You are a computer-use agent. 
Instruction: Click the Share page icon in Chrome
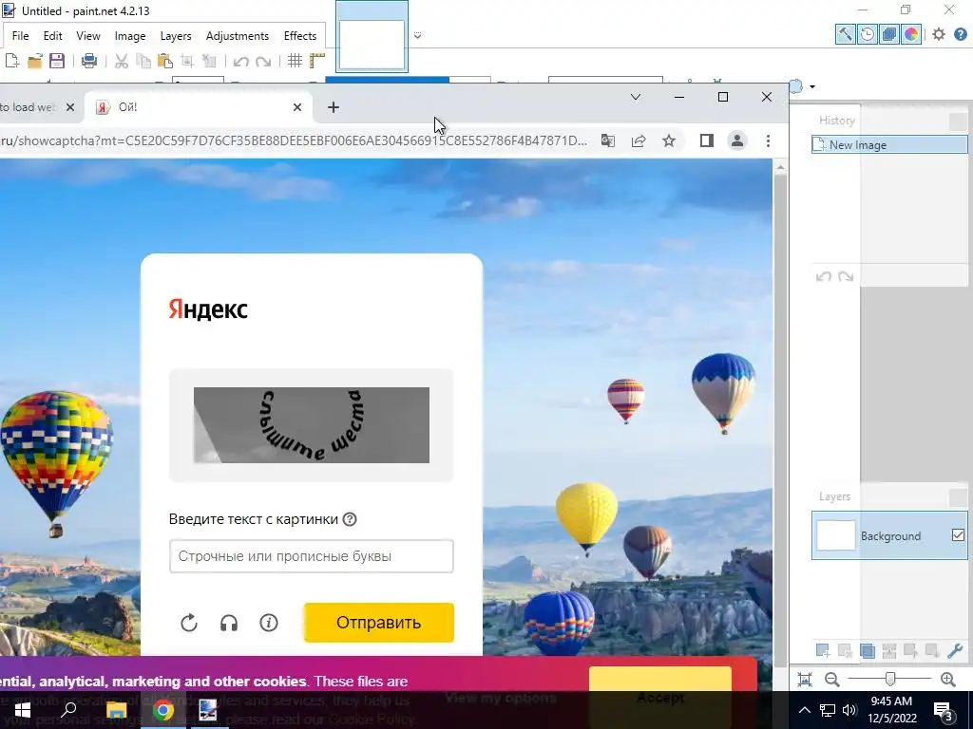639,140
